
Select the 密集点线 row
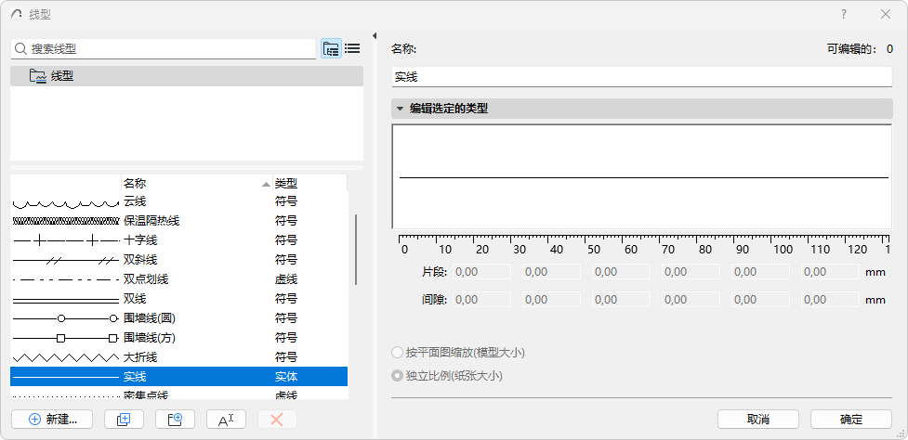[179, 394]
